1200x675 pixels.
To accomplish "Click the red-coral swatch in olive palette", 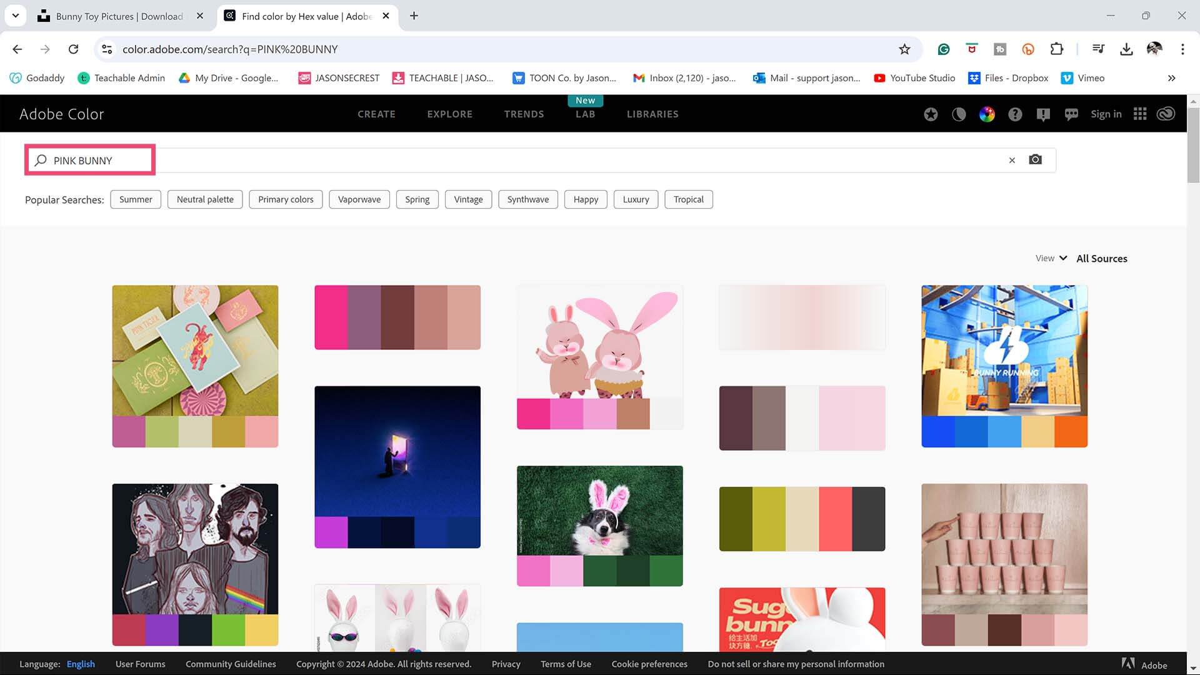I will coord(835,519).
